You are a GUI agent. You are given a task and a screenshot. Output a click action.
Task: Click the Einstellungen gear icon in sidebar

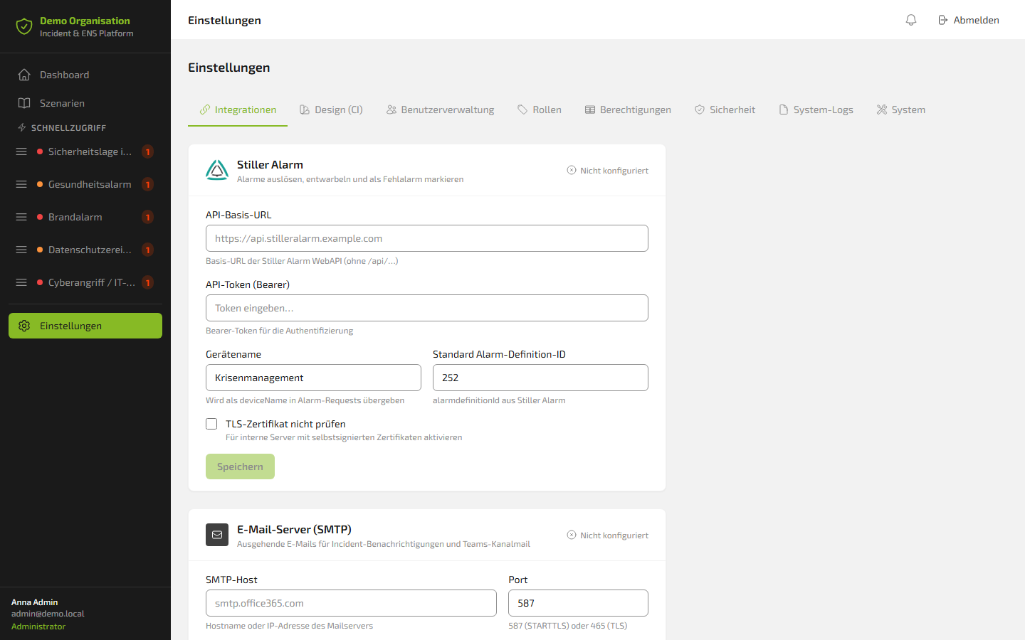pyautogui.click(x=24, y=326)
